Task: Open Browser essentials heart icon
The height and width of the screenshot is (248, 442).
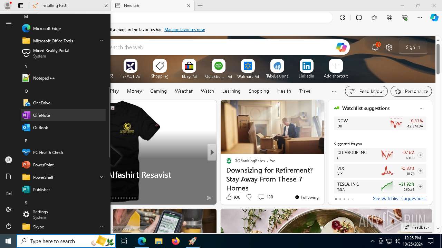Action: 405,18
